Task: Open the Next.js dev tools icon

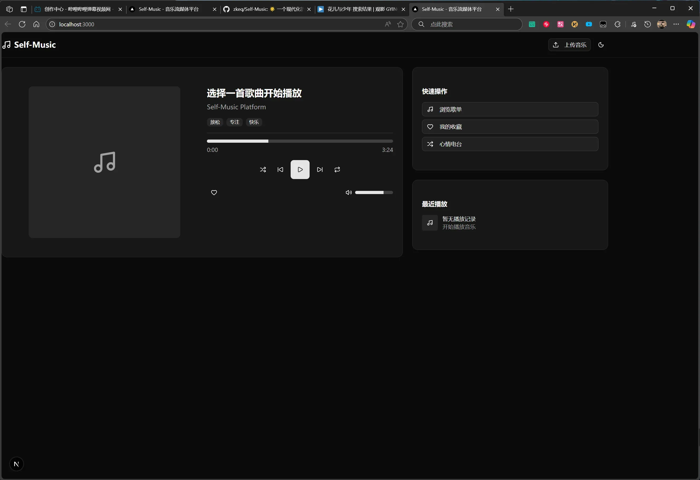Action: click(x=17, y=464)
